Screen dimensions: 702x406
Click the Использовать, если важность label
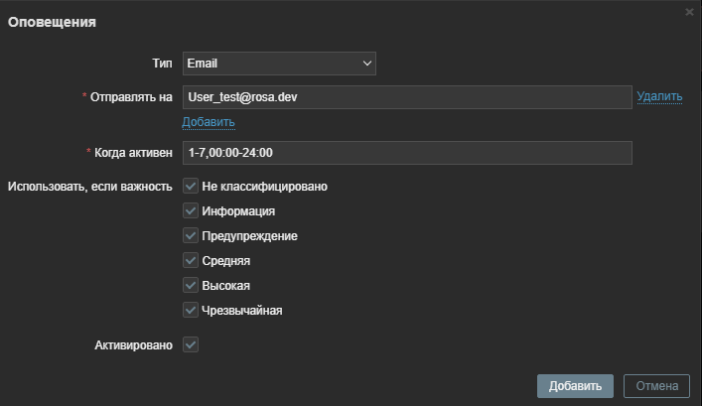(90, 186)
